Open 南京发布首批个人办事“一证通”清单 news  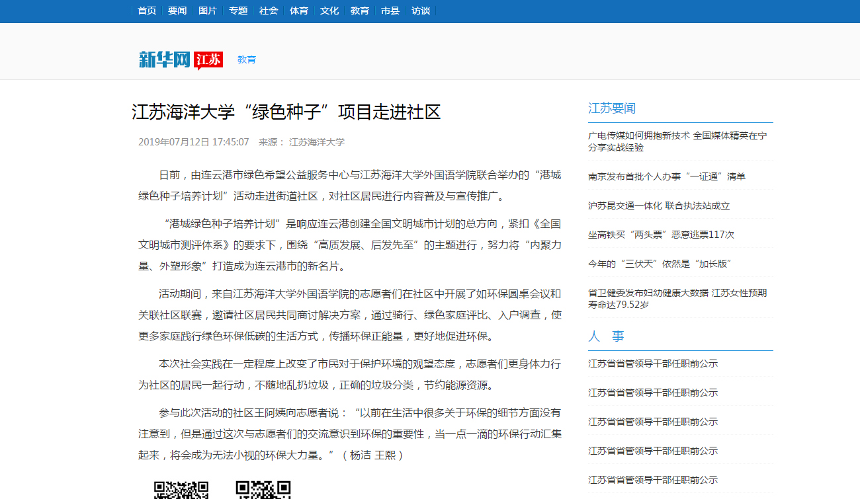click(x=667, y=176)
